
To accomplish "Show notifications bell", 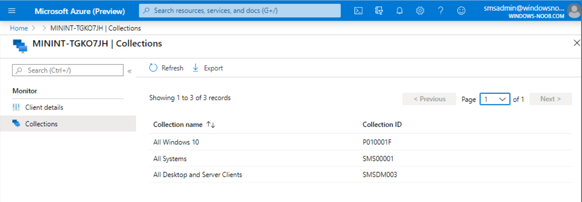I will point(400,10).
